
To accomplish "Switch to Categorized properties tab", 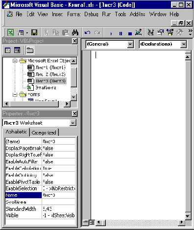I will (44, 132).
